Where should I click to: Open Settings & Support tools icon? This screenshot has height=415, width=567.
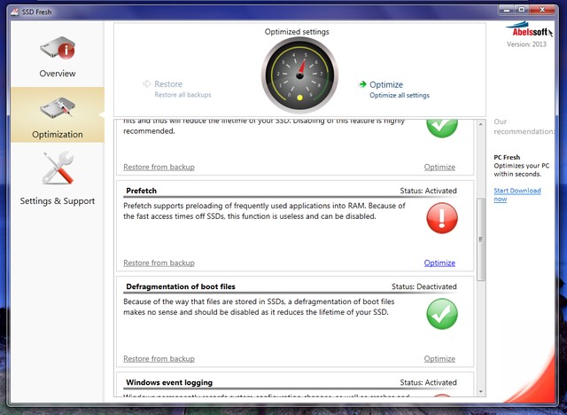(58, 168)
